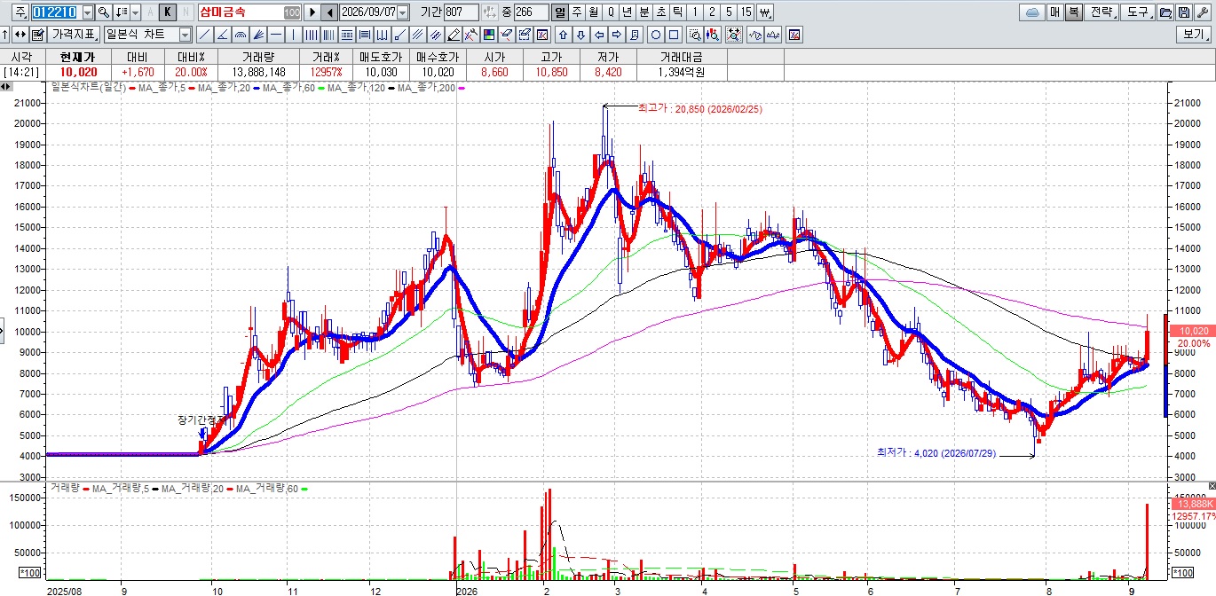
Task: Click the 가격지표 price indicator button
Action: [75, 35]
